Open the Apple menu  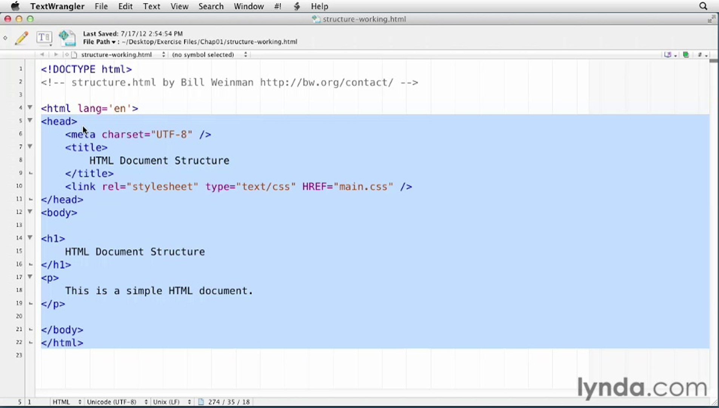click(x=15, y=6)
